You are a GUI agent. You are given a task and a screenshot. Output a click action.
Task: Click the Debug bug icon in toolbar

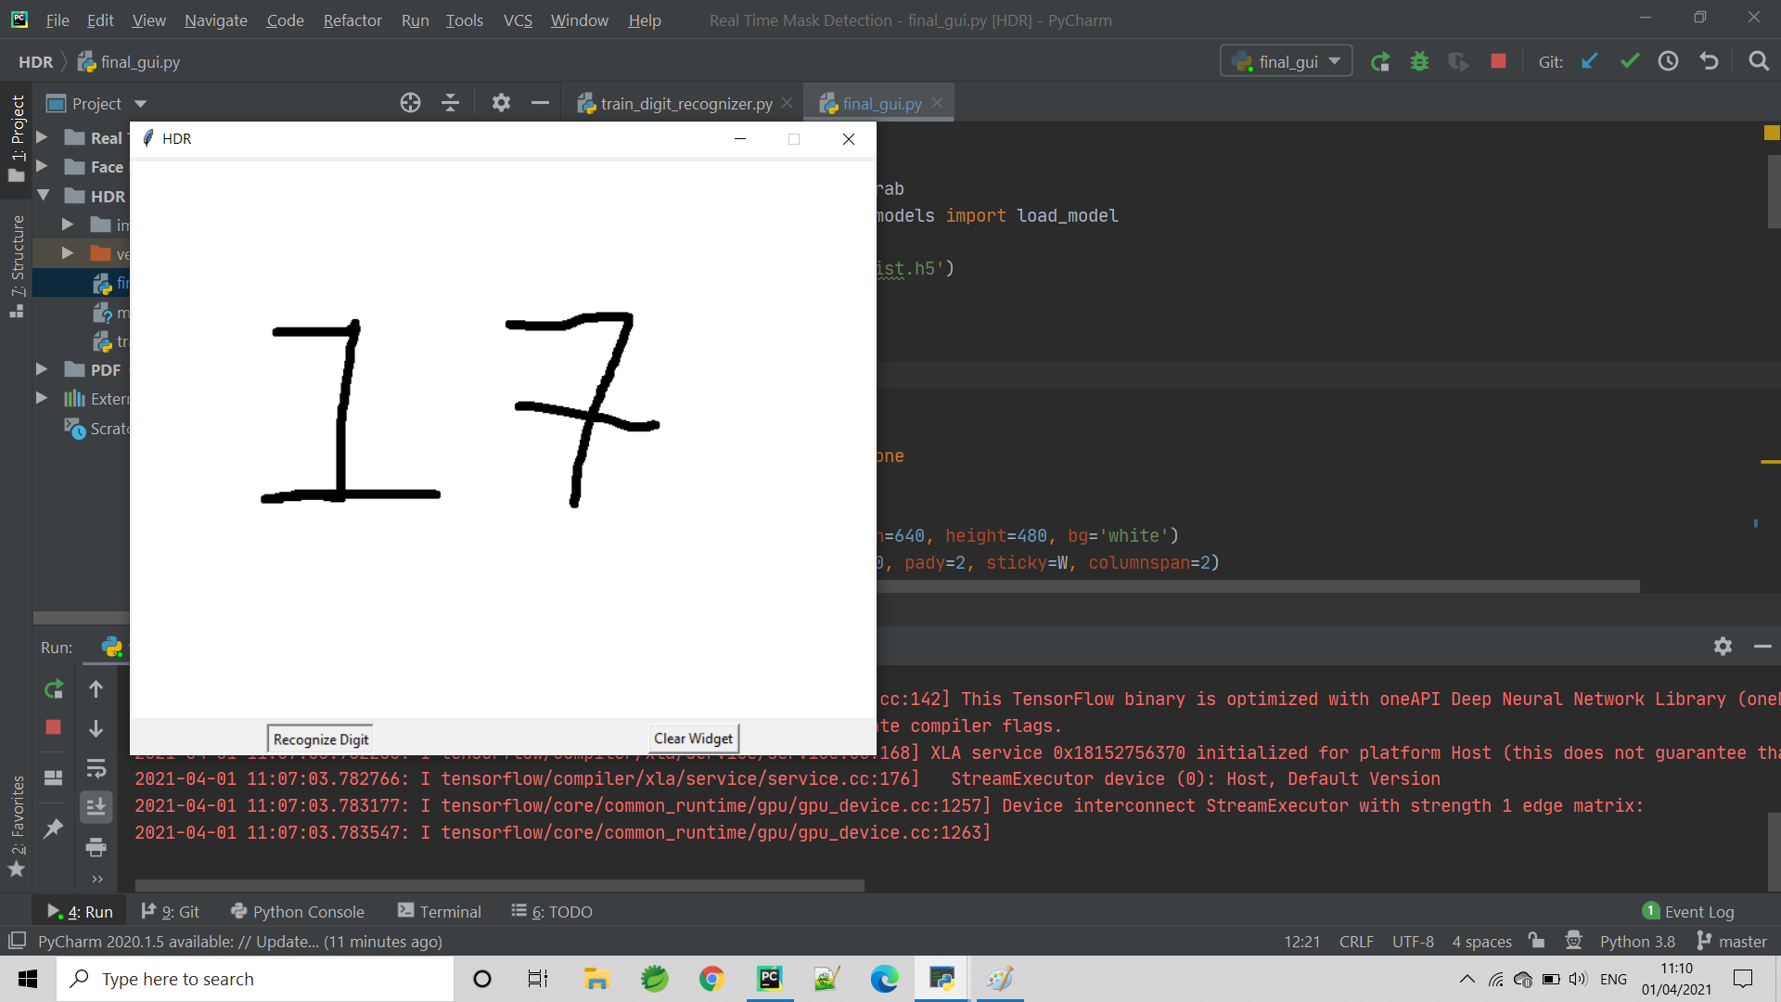pos(1419,61)
